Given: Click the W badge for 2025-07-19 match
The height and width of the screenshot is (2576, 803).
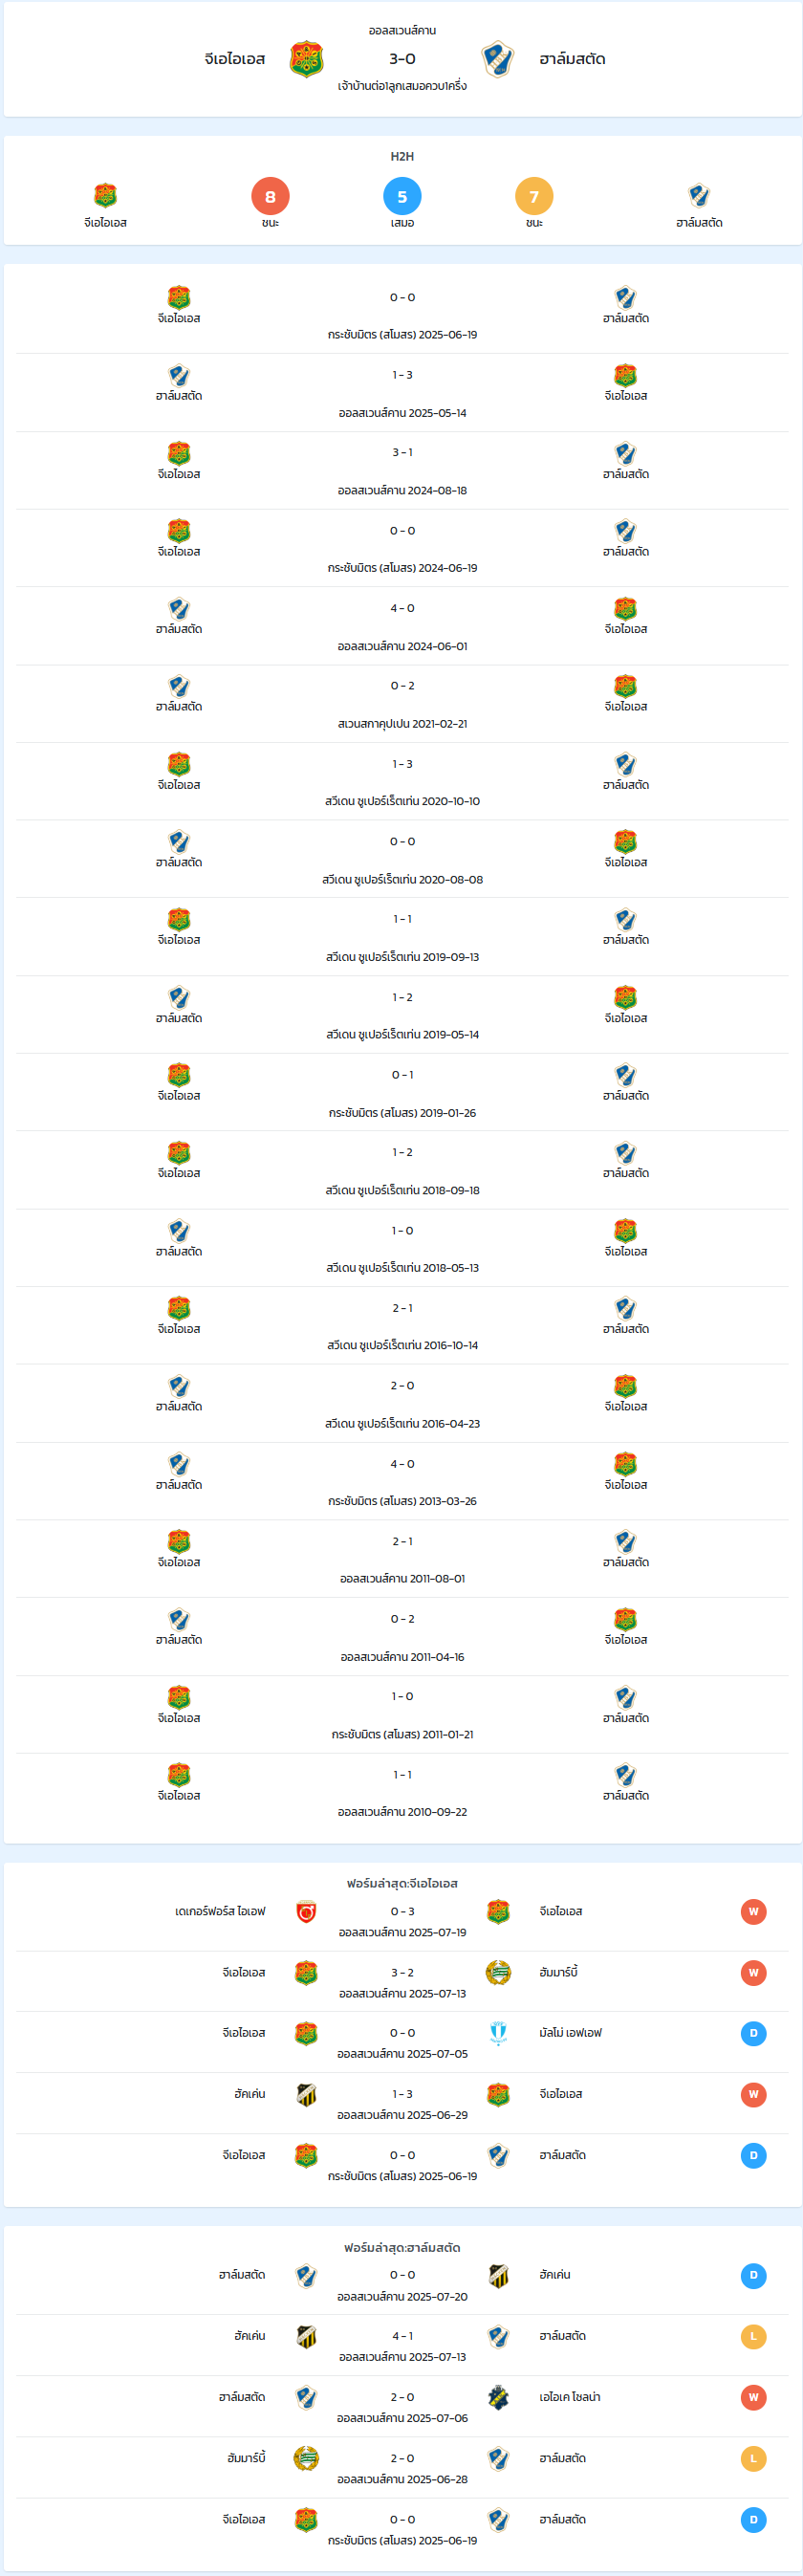Looking at the screenshot, I should [x=753, y=1911].
